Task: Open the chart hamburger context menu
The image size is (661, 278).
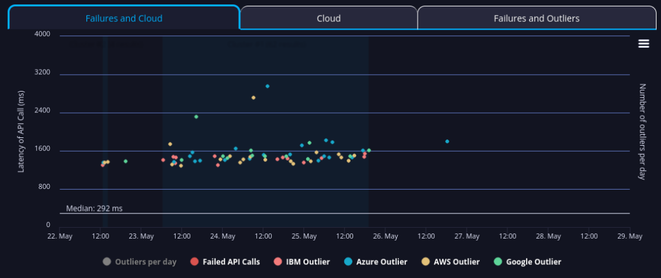Action: click(x=644, y=44)
